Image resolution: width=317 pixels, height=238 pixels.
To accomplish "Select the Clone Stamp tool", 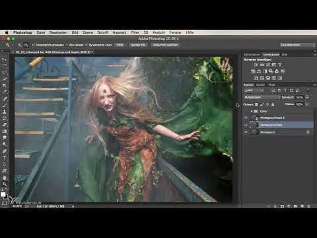I will click(x=5, y=112).
